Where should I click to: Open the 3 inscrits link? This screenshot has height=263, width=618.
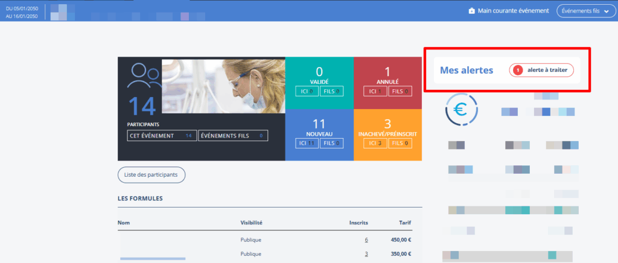pos(366,254)
